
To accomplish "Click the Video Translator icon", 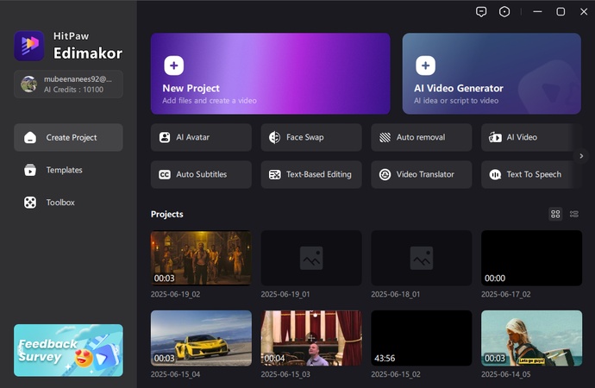I will (385, 174).
